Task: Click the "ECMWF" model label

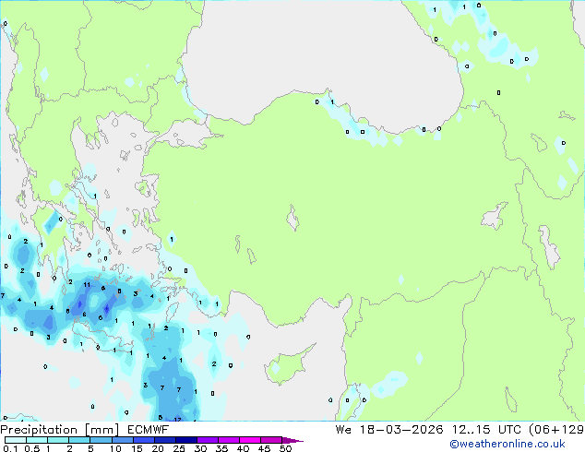Action: pyautogui.click(x=148, y=430)
